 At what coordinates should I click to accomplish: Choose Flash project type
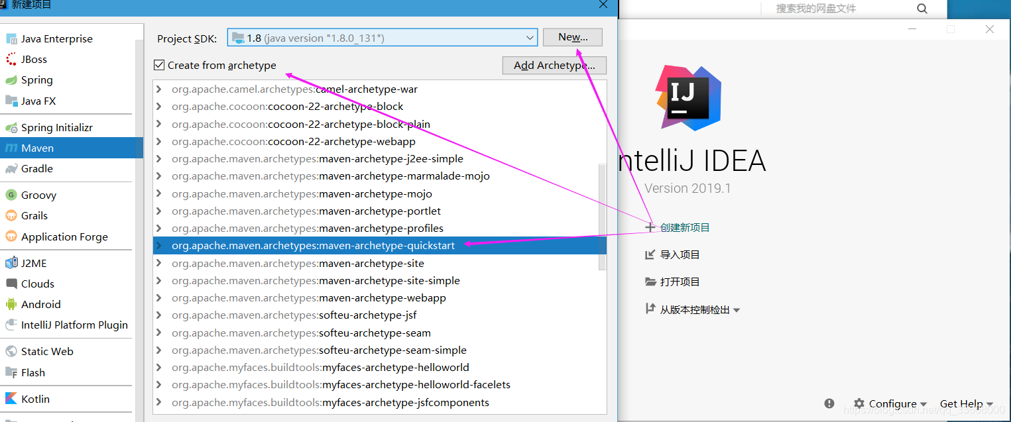click(x=33, y=372)
